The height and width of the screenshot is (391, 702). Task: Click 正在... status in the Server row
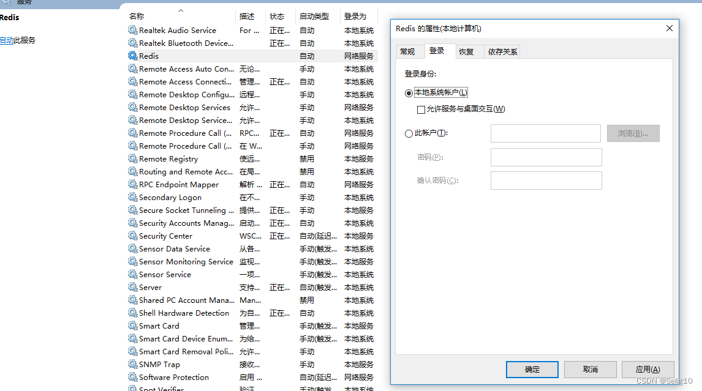[x=279, y=287]
